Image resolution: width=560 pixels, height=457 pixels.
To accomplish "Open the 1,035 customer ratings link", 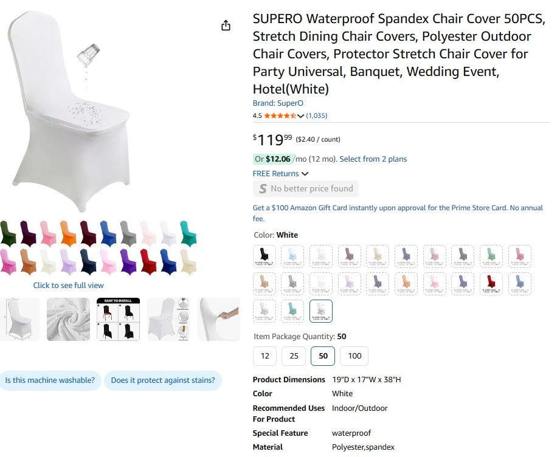I will click(316, 115).
